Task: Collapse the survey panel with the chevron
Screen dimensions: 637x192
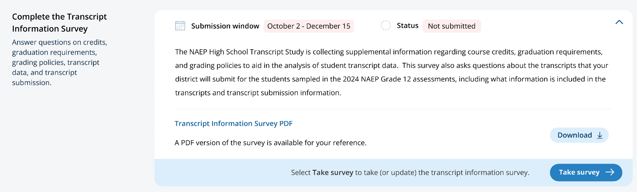Action: (x=619, y=22)
